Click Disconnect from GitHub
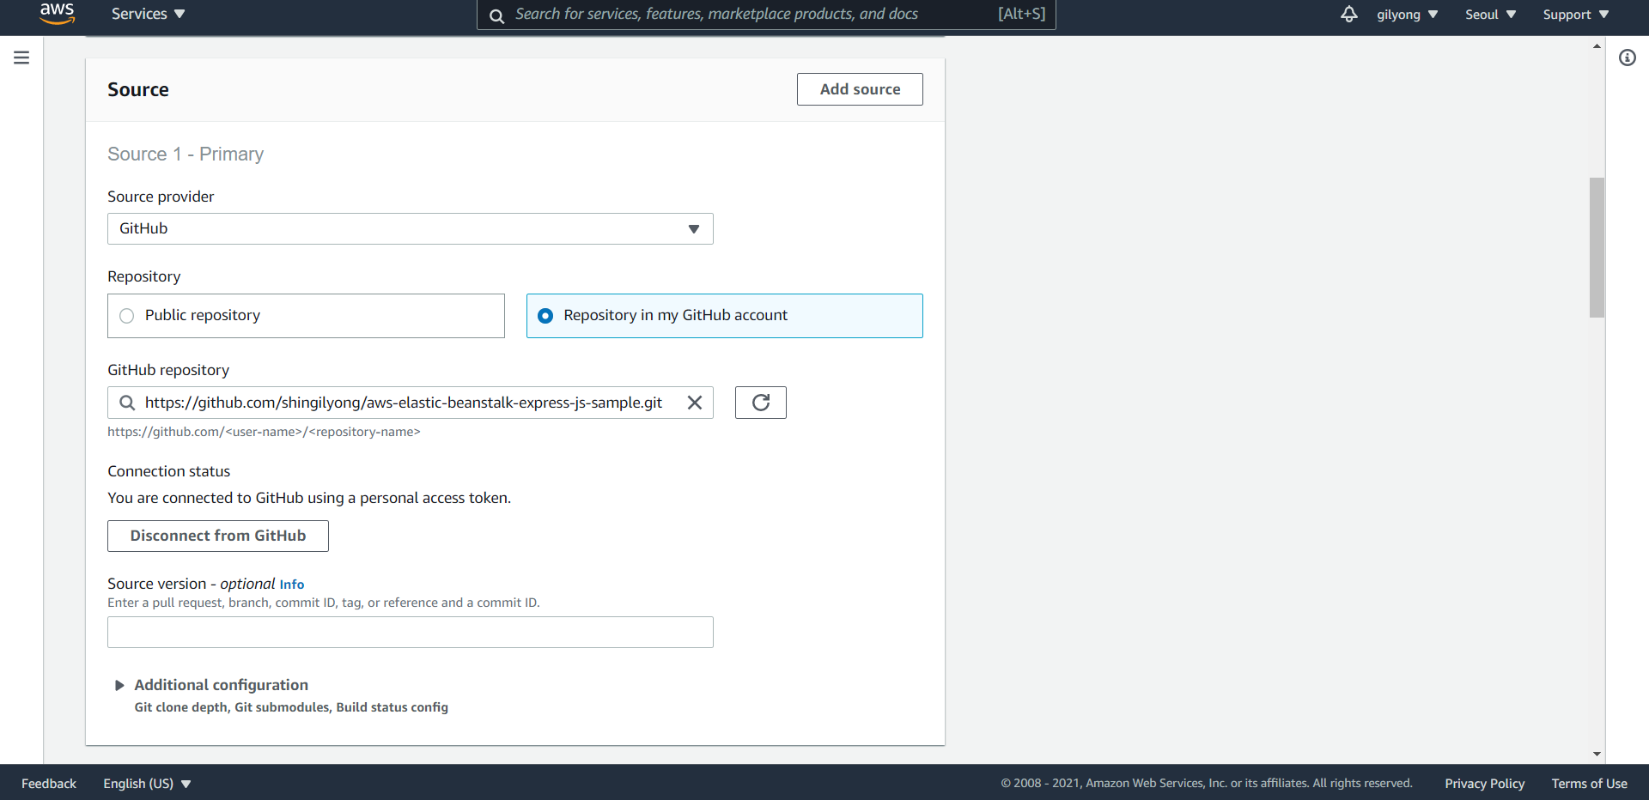Screen dimensions: 1649x800 [218, 536]
